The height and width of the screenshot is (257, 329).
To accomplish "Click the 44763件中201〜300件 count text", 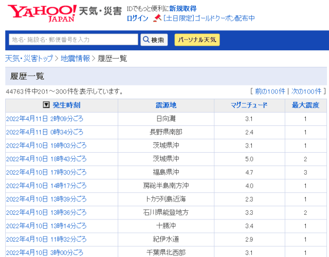I will click(64, 91).
